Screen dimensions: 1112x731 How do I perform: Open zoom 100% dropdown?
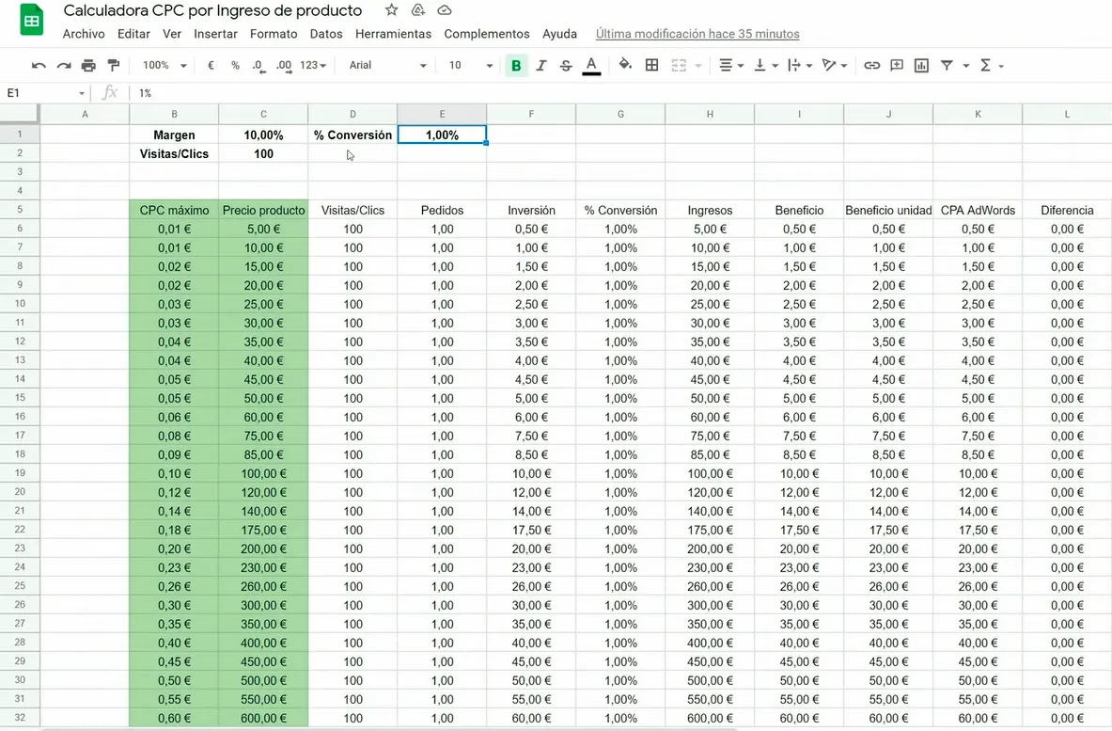(x=164, y=65)
